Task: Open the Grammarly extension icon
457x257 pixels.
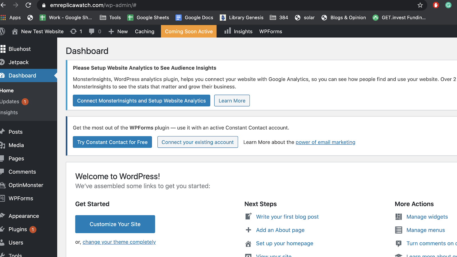Action: [448, 5]
